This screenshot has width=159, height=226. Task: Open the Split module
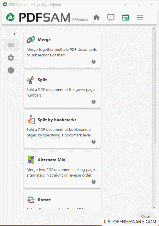coord(63,90)
